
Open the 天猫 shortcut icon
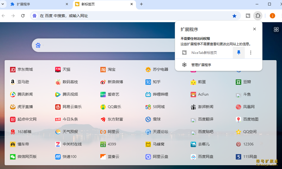click(58, 69)
